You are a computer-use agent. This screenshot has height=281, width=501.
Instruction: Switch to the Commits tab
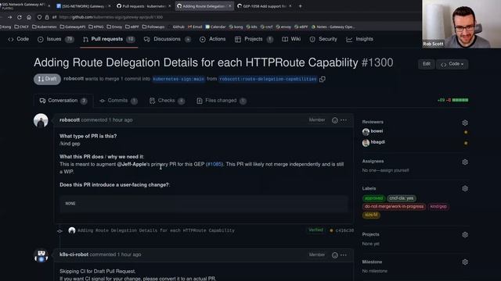pos(118,101)
